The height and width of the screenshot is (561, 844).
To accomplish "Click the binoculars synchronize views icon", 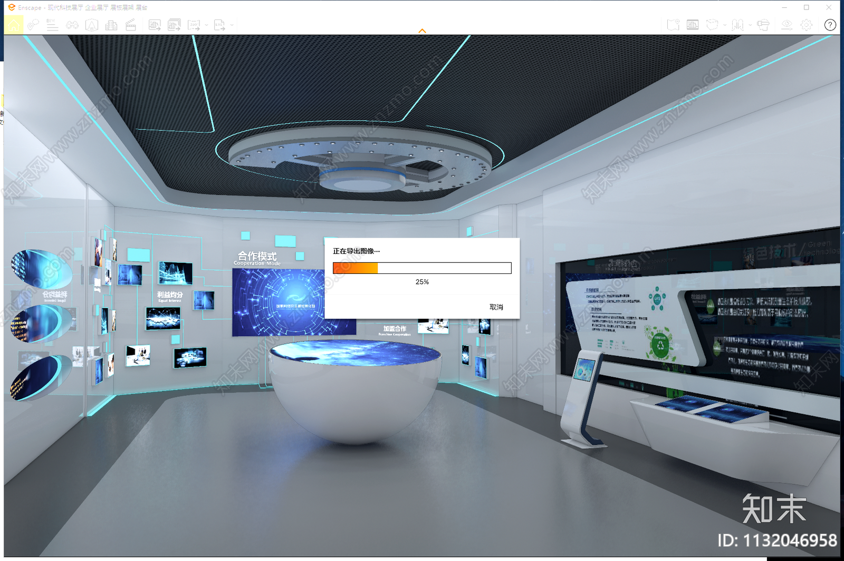I will pyautogui.click(x=72, y=25).
